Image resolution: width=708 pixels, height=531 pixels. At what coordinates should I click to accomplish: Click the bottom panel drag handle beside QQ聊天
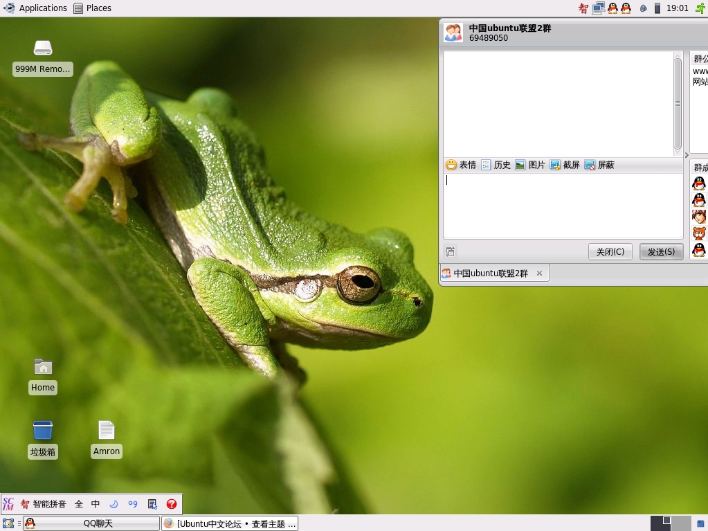pos(19,523)
